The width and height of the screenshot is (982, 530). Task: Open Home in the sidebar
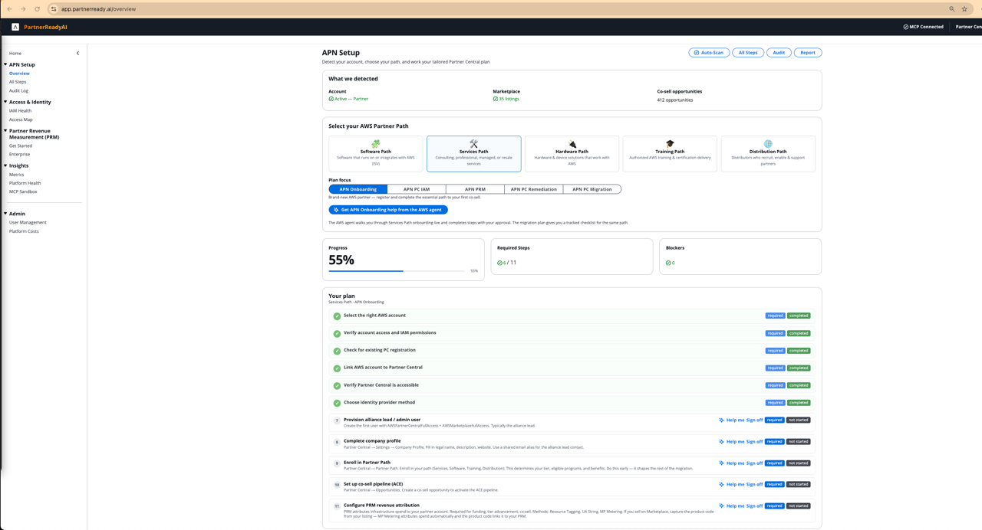coord(15,54)
